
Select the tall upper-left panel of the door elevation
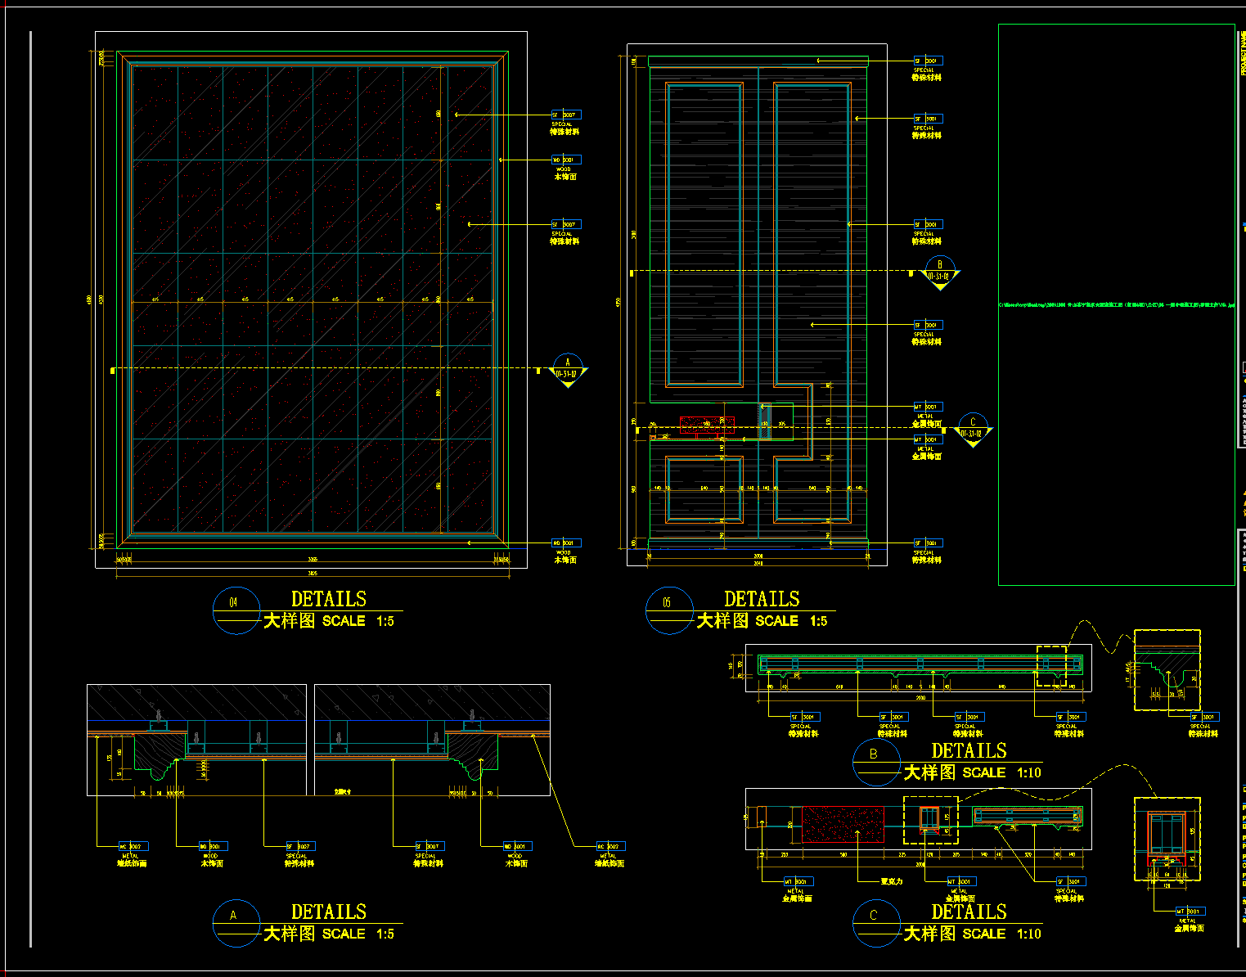pos(704,234)
